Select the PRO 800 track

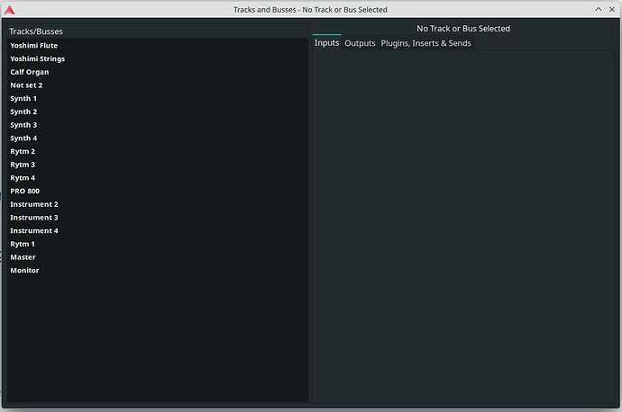click(158, 192)
